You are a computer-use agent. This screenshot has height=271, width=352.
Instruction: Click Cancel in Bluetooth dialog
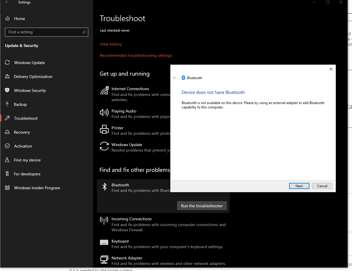click(322, 186)
